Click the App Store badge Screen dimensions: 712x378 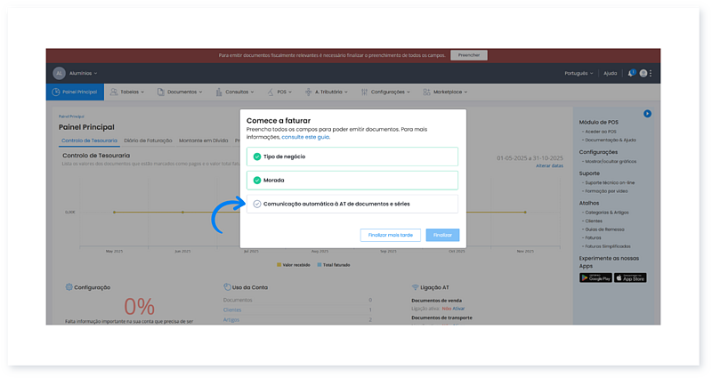click(x=630, y=277)
